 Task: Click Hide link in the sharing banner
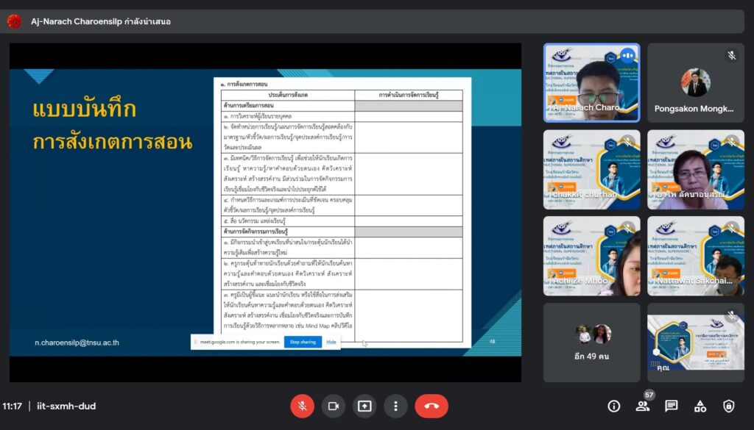[331, 342]
